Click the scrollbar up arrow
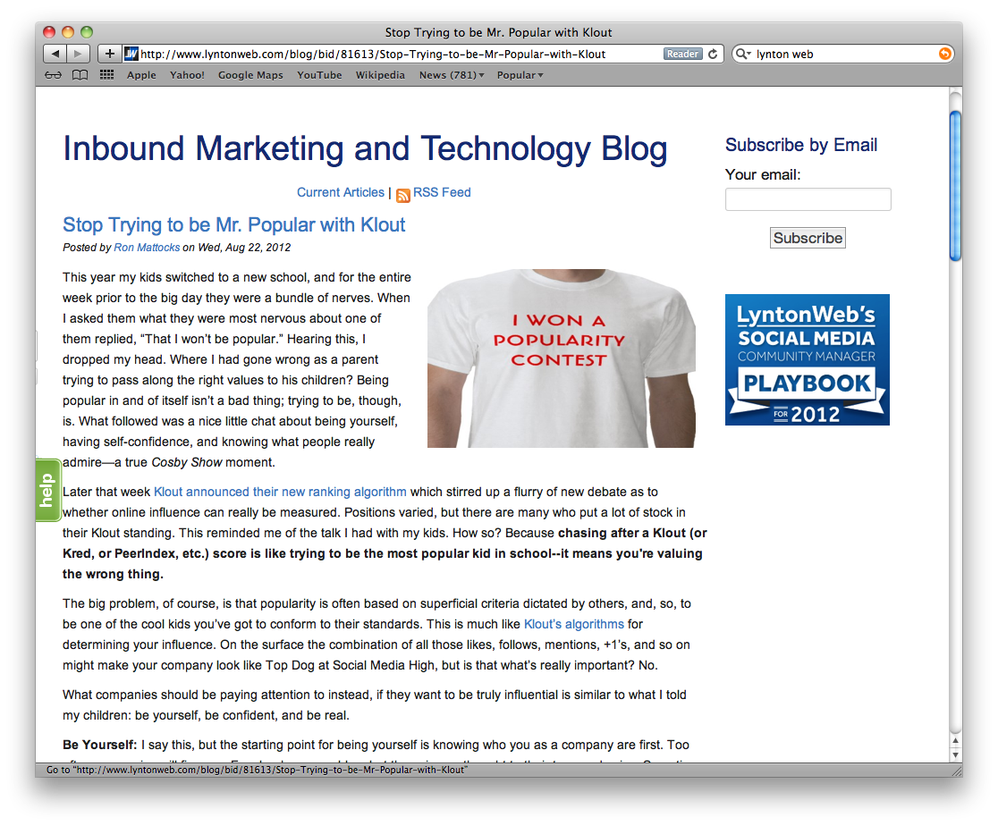 pyautogui.click(x=955, y=741)
